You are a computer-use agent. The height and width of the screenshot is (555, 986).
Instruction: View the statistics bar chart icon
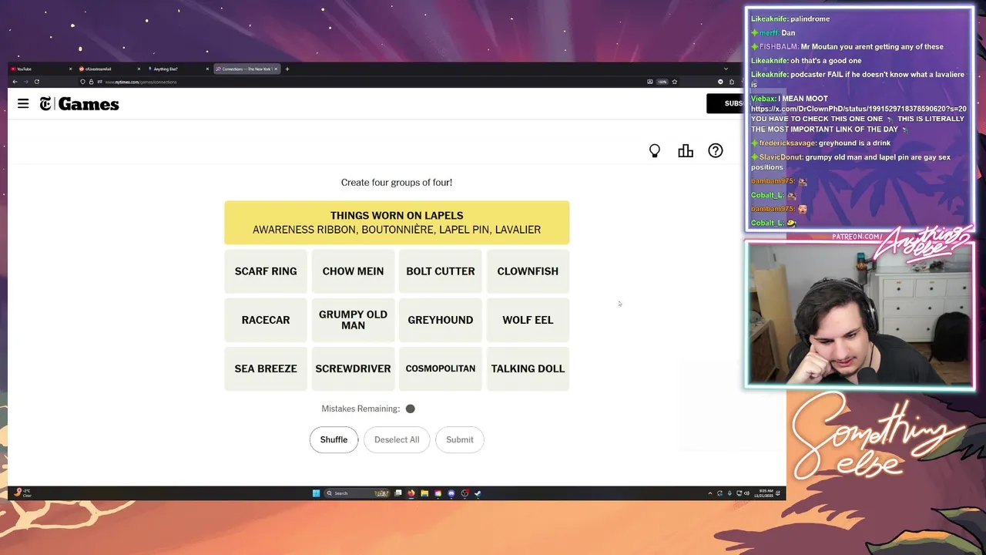[686, 151]
